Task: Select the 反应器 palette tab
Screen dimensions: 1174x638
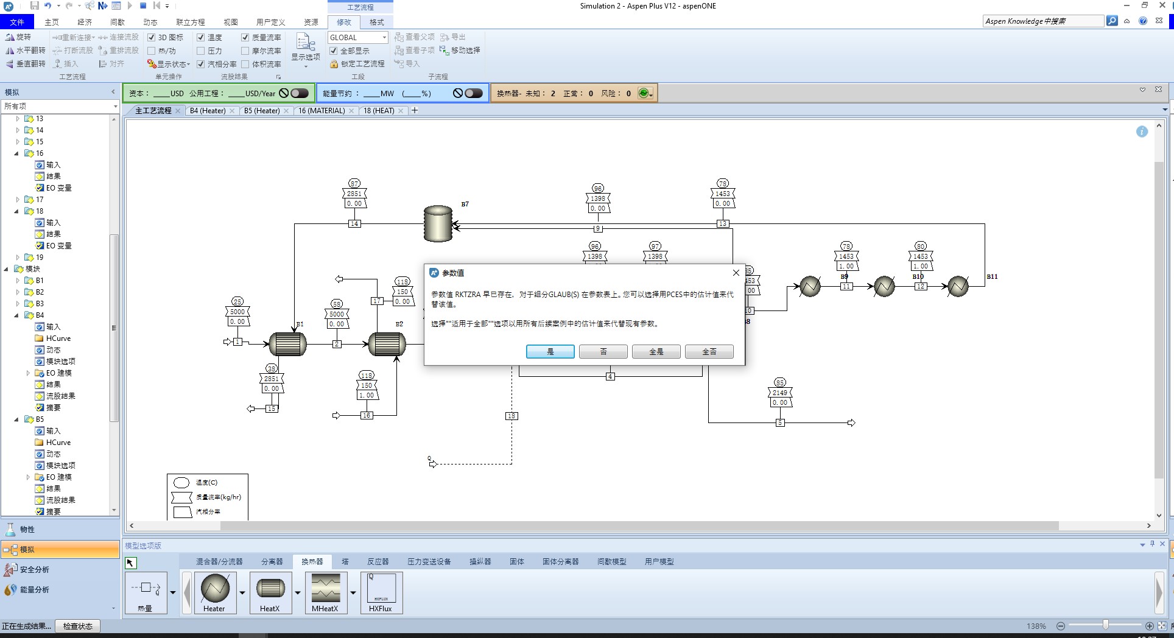Action: click(378, 561)
